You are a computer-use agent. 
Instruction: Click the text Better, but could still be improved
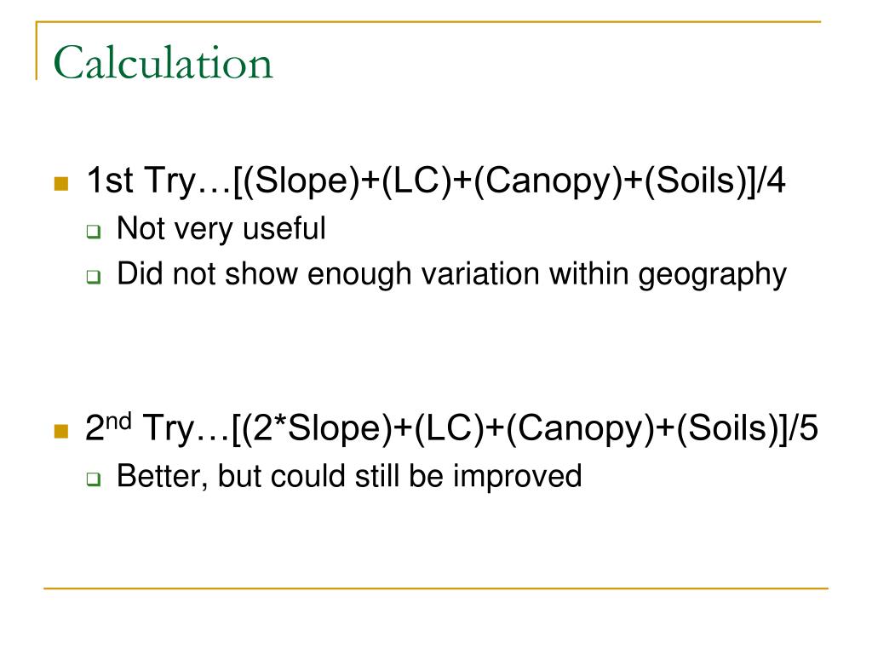pos(349,476)
